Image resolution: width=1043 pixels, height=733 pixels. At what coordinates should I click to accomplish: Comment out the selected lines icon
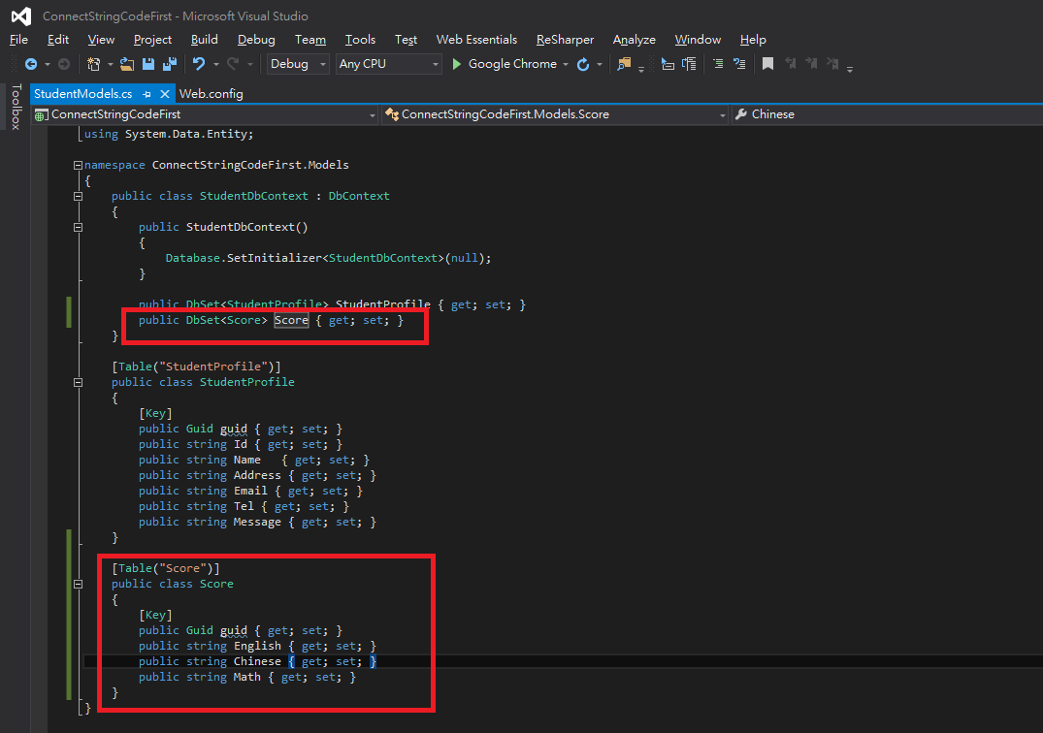[718, 64]
